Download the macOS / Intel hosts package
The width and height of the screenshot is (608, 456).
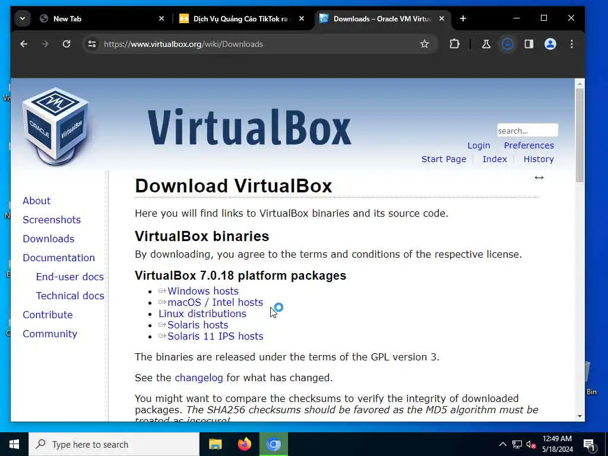tap(215, 302)
